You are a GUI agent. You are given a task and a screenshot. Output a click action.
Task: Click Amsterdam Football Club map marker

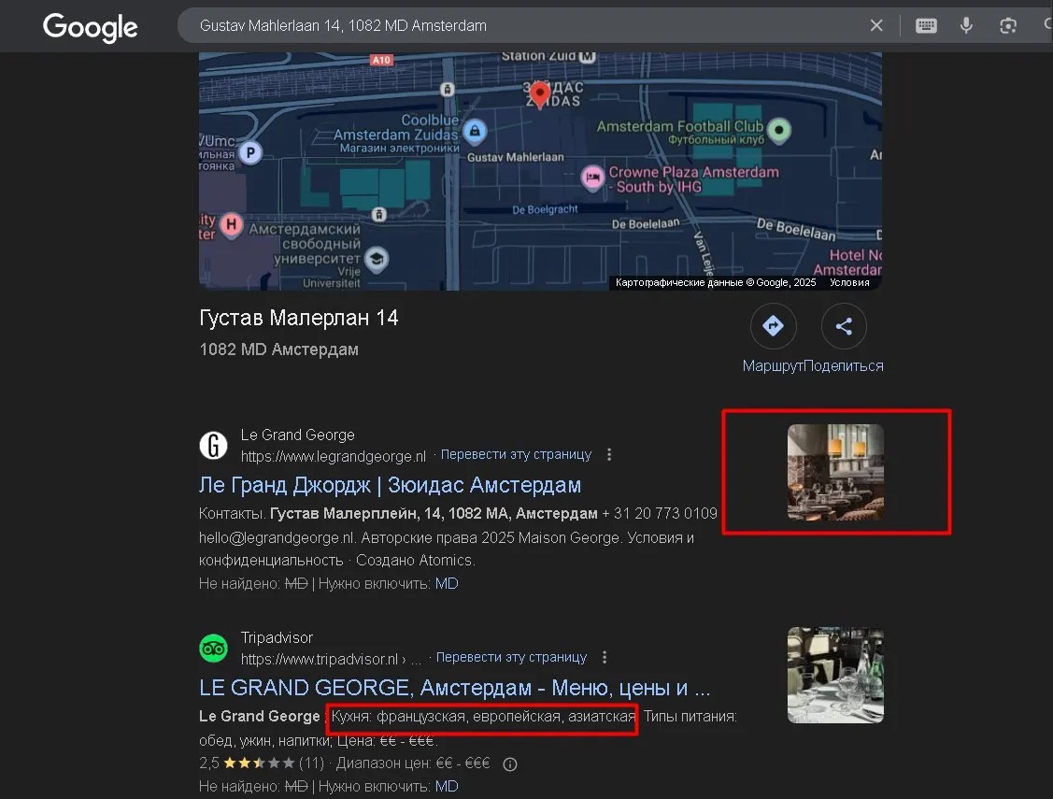coord(778,129)
